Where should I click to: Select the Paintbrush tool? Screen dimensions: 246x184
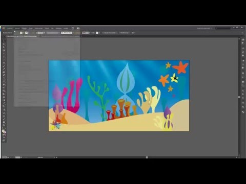4,66
